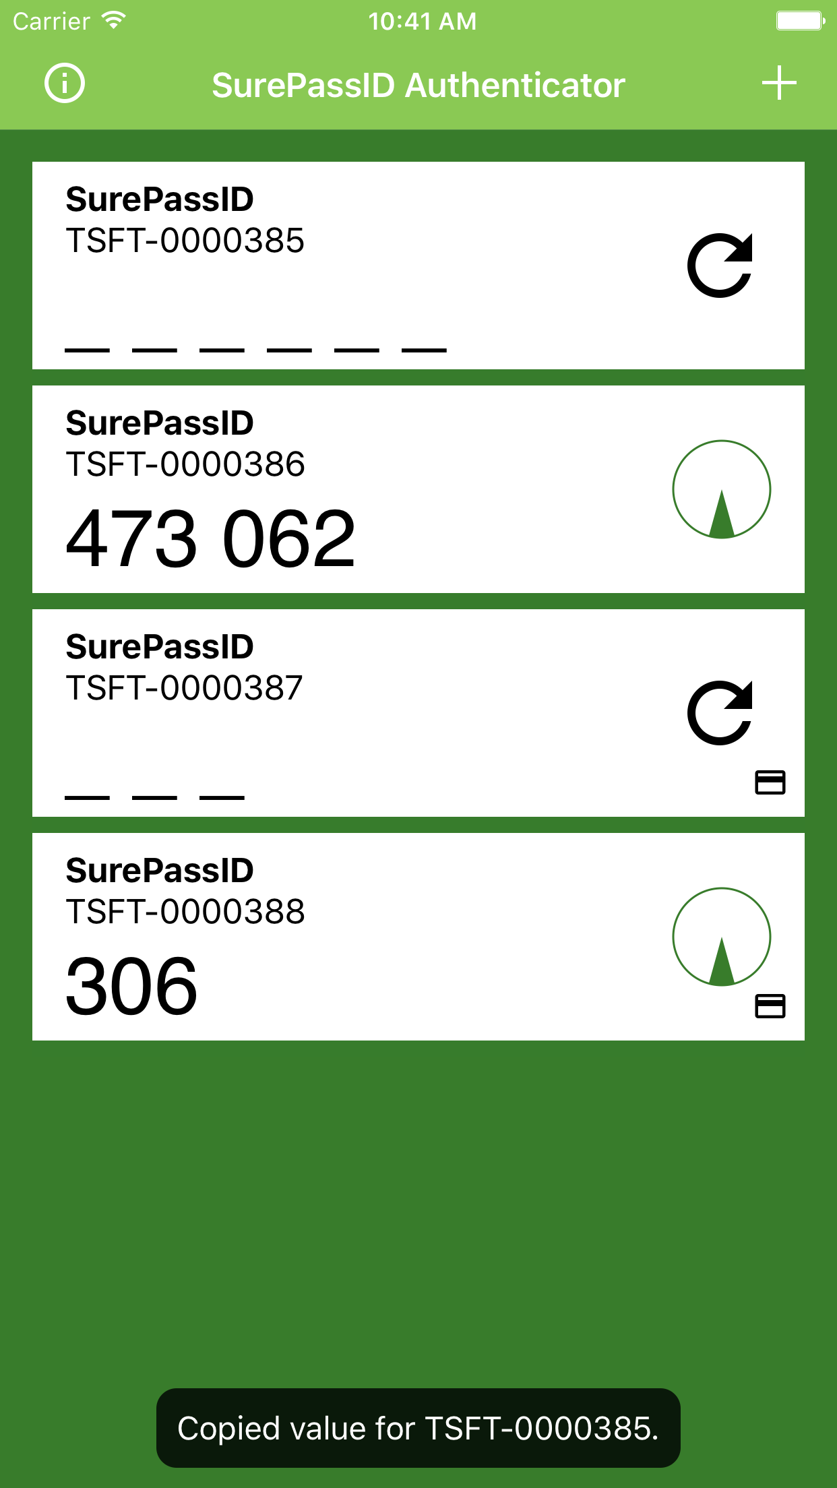This screenshot has height=1488, width=837.
Task: Select the TSFT-0000385 label
Action: click(x=185, y=241)
